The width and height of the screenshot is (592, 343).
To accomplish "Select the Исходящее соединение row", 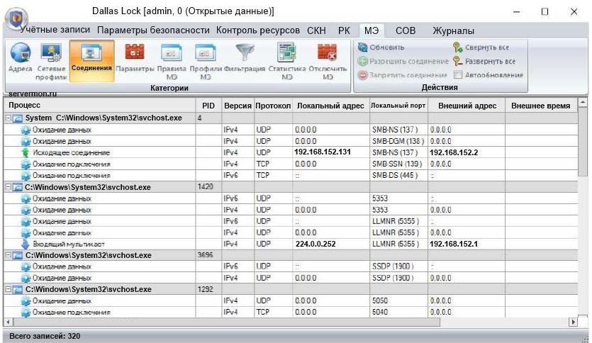I will point(291,152).
